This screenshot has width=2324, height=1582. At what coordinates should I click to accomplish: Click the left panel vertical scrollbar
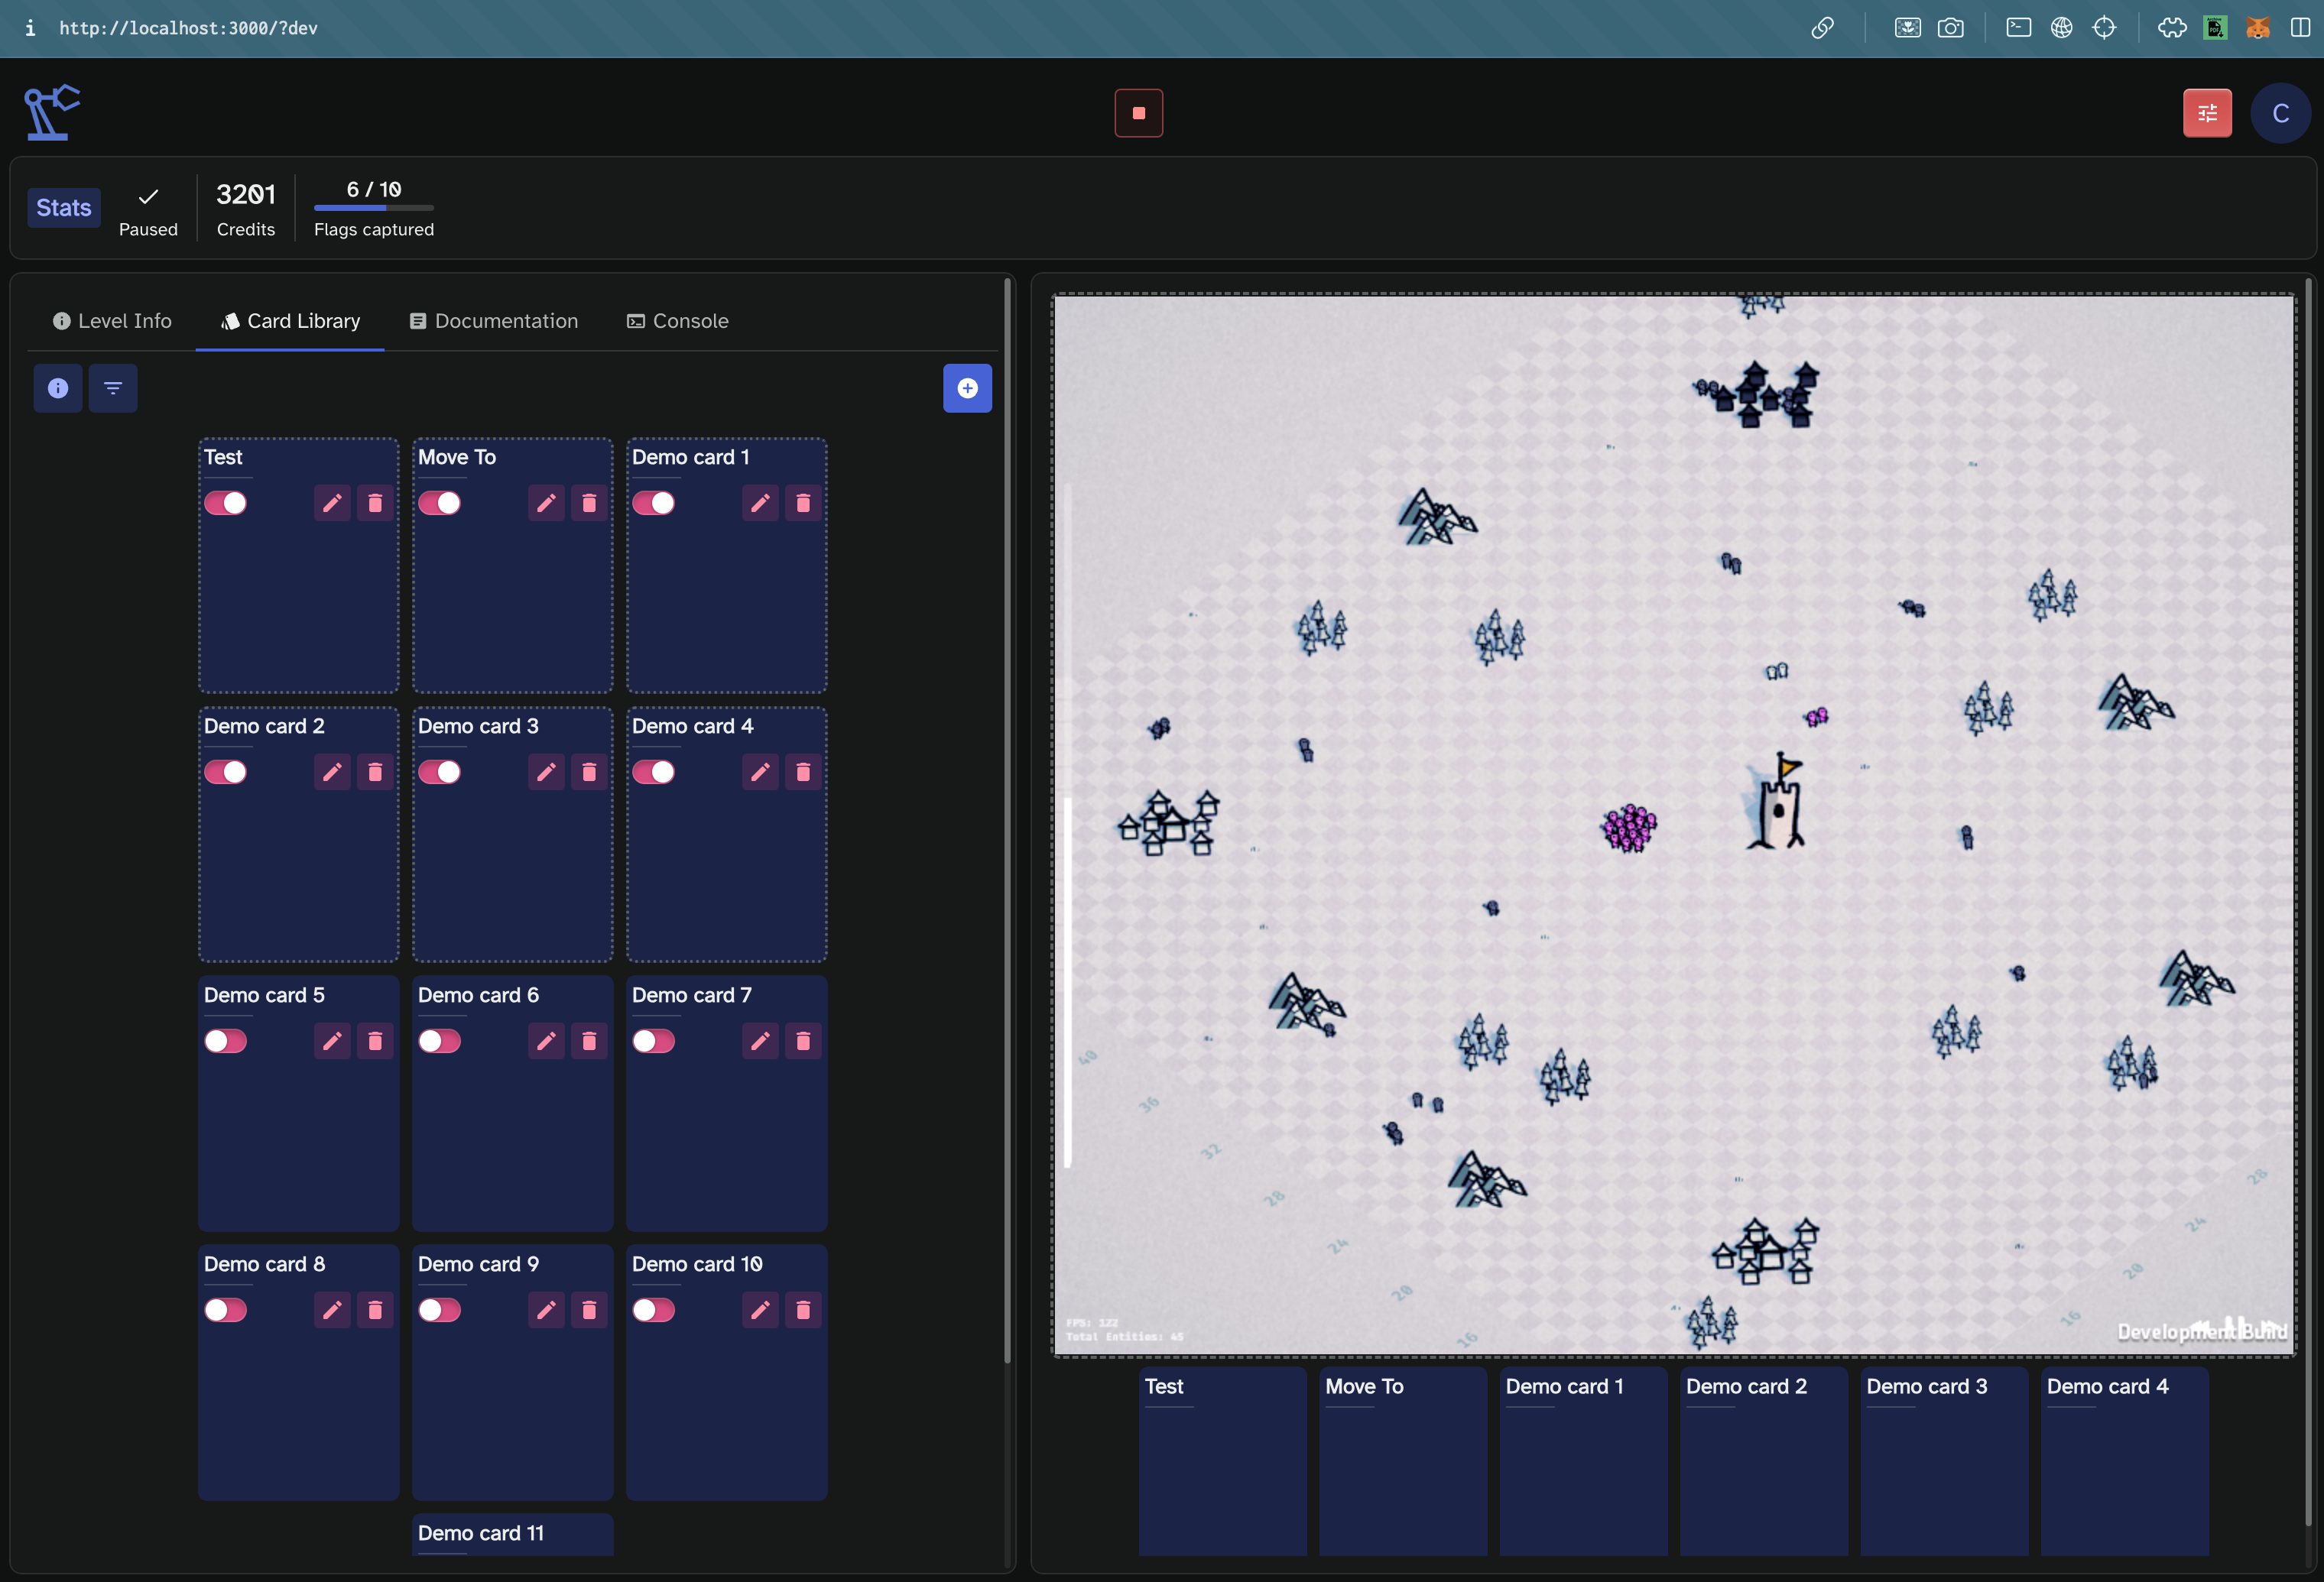pos(1007,820)
